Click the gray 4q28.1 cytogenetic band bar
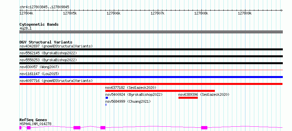This screenshot has height=131, width=292. click(151, 32)
